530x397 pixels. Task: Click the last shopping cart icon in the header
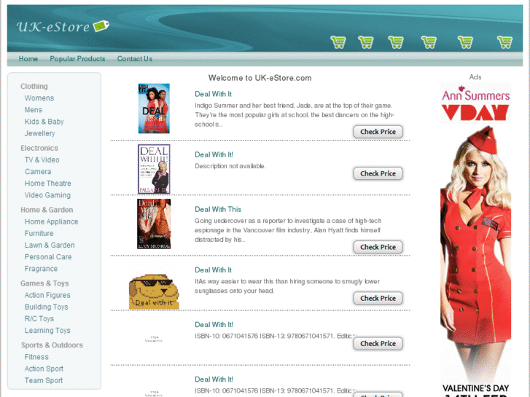click(505, 42)
